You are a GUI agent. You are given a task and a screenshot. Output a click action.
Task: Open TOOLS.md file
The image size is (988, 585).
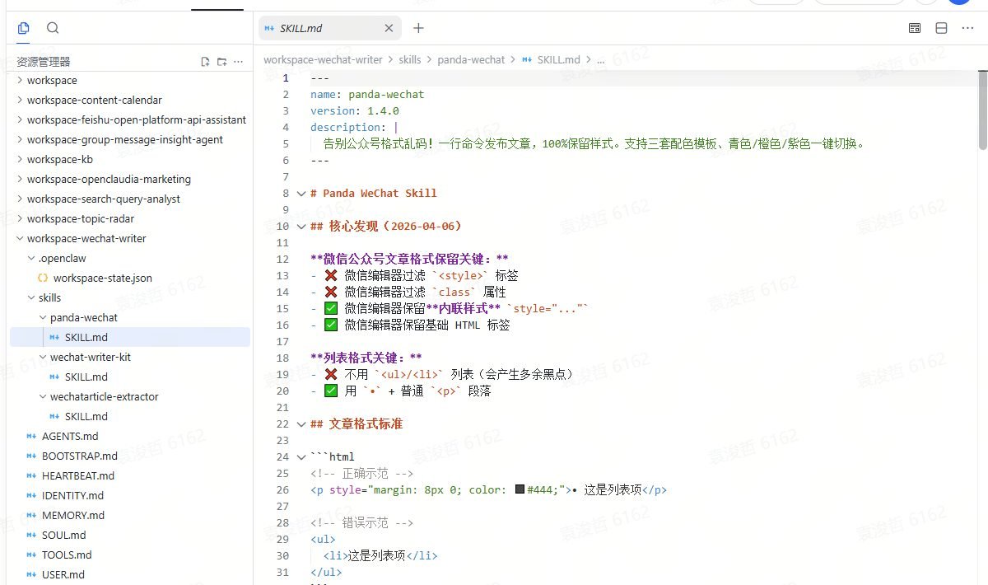[67, 555]
